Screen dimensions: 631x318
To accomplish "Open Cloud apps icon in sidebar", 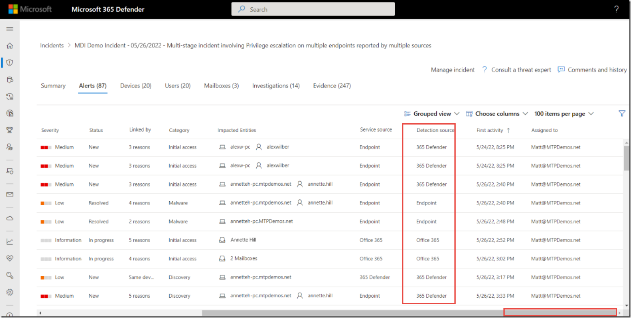I will (10, 218).
